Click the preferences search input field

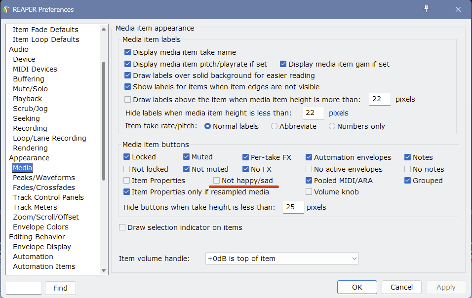tap(24, 288)
